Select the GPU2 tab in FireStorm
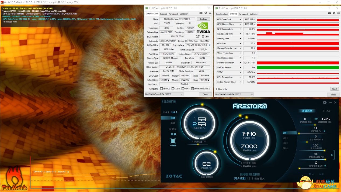 point(285,138)
